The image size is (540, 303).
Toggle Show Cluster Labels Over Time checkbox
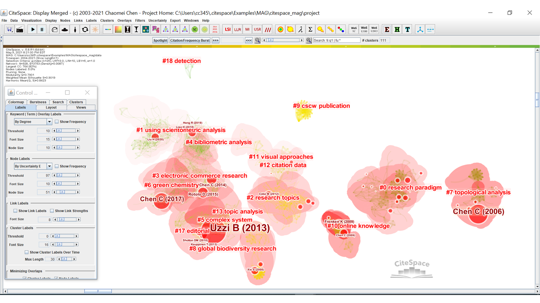(x=27, y=252)
